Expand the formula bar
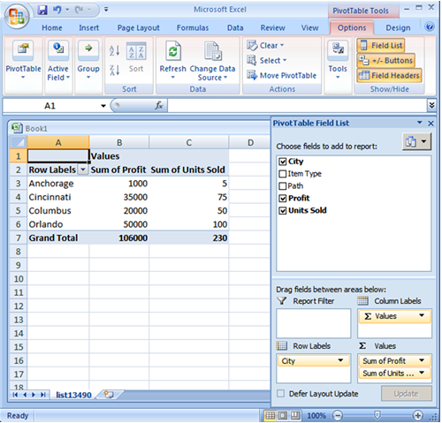 point(431,105)
